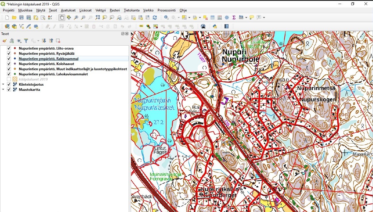
Task: Save the project with the disk icon
Action: 21,17
